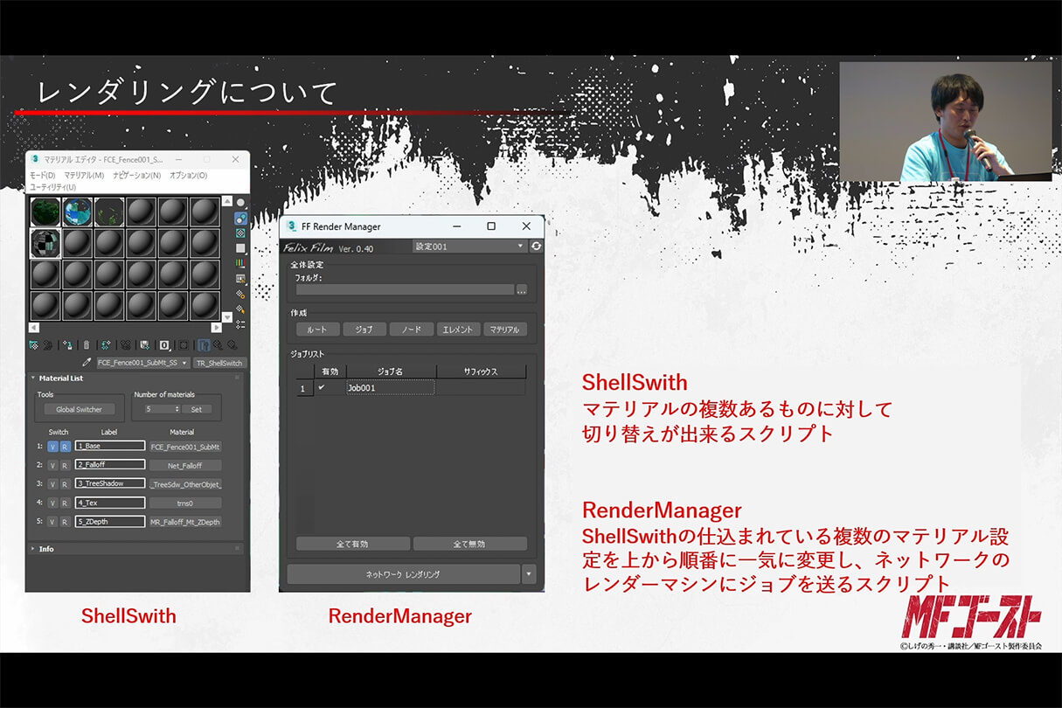Viewport: 1062px width, 708px height.
Task: Click the Background toggle icon on Material Editor sidebar
Action: [x=241, y=233]
